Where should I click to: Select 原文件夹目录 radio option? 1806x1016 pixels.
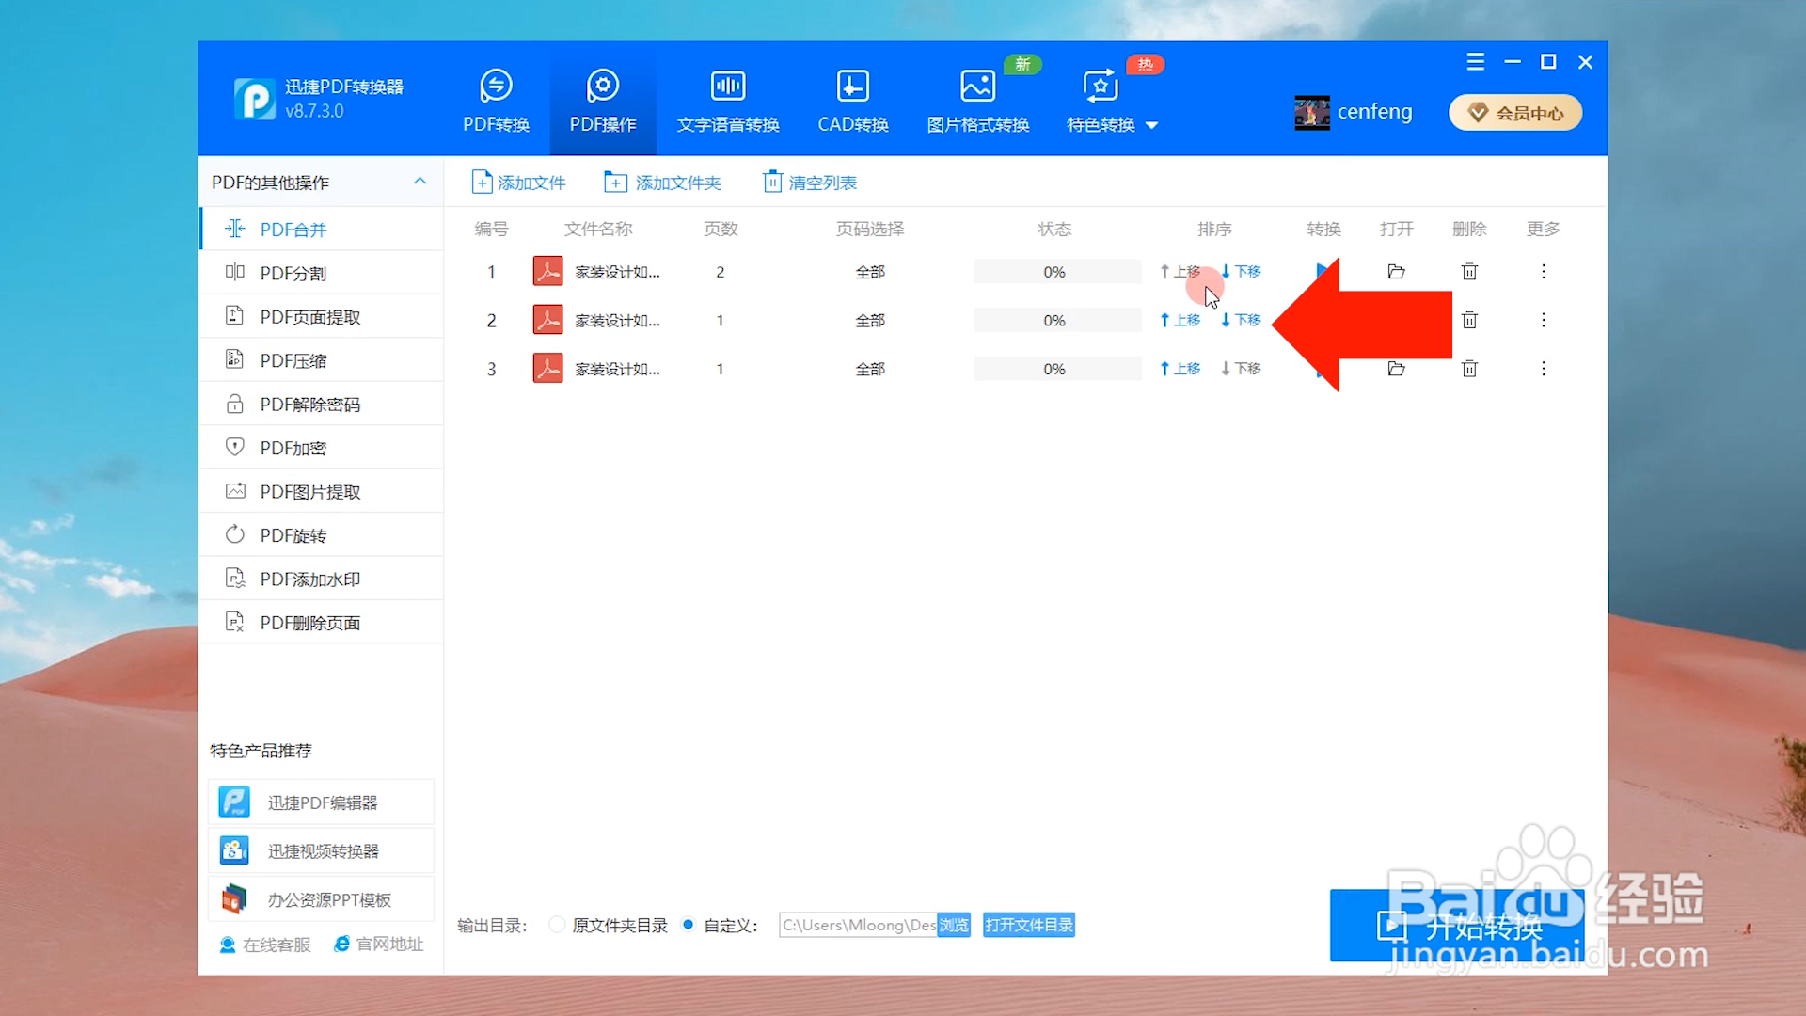coord(557,925)
